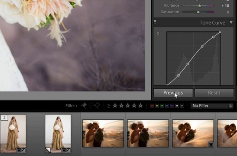237x156 pixels.
Task: Click adjustments badge on second bride thumbnail
Action: tap(68, 150)
